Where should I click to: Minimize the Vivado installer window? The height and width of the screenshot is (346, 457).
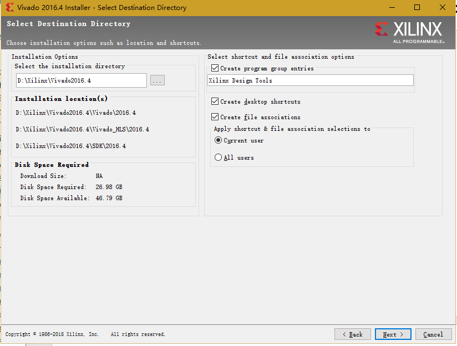(392, 8)
